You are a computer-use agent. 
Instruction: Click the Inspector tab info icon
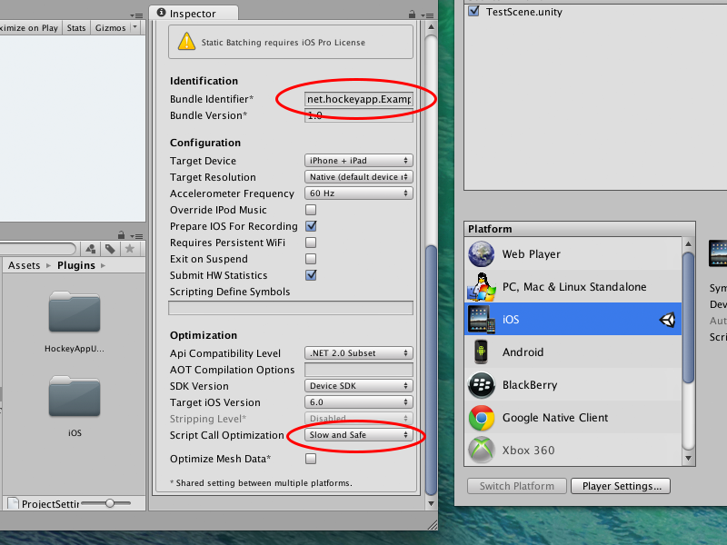162,13
